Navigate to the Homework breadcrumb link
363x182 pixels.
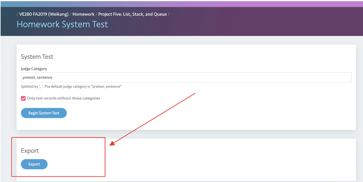coord(83,14)
